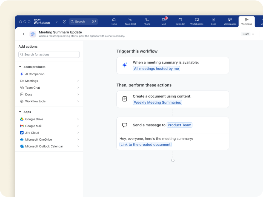This screenshot has height=197, width=263.
Task: Open Team Chat from the top bar
Action: [130, 21]
